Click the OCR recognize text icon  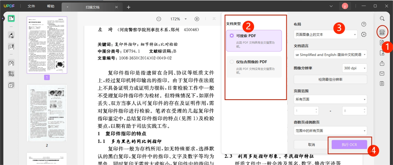click(382, 32)
